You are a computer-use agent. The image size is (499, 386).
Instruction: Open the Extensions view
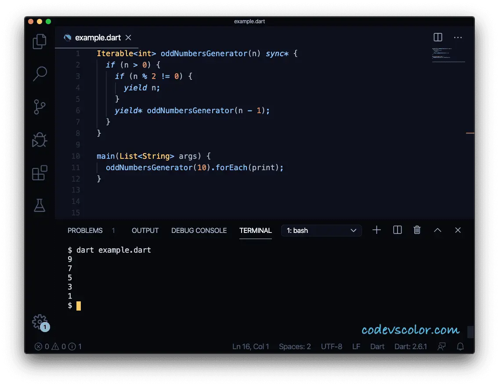(40, 173)
